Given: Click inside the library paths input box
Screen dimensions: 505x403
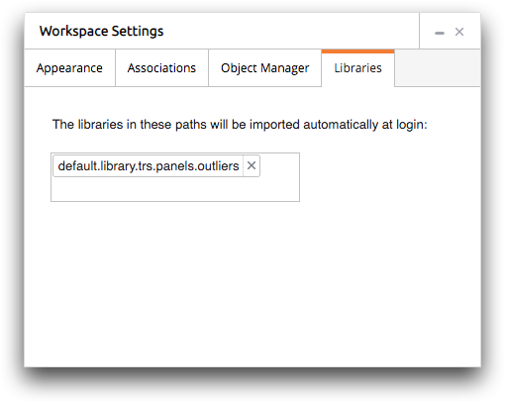Looking at the screenshot, I should pyautogui.click(x=175, y=177).
